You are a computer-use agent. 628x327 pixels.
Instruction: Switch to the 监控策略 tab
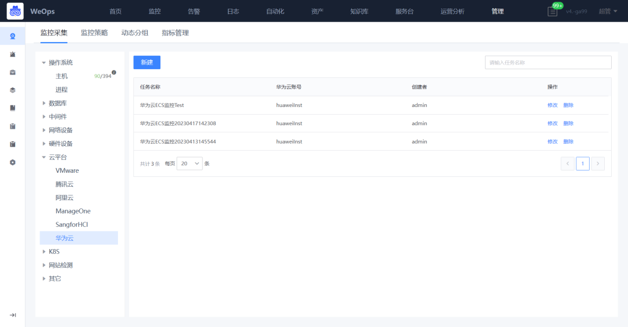coord(94,33)
